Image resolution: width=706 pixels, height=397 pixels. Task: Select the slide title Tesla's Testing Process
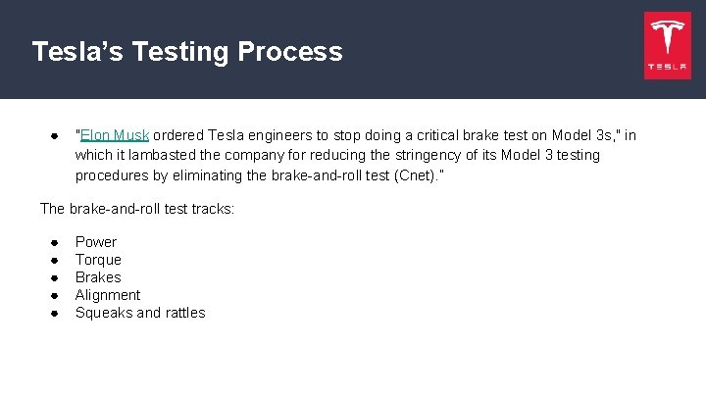pos(187,51)
